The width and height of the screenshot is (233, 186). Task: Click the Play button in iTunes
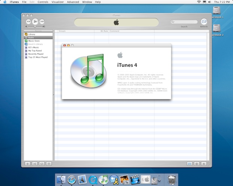[35, 21]
